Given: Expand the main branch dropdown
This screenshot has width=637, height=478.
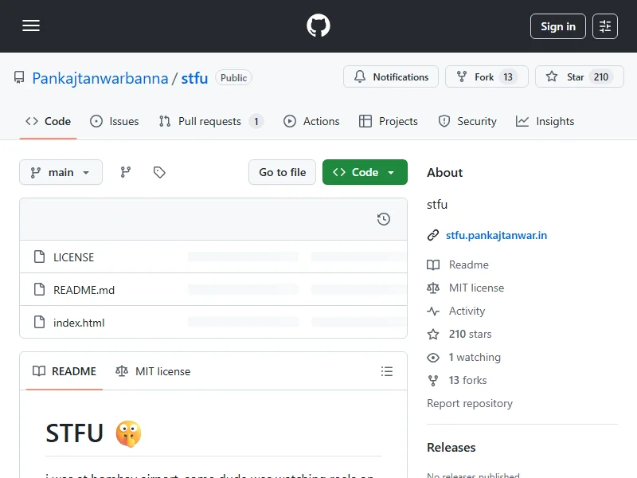Looking at the screenshot, I should click(61, 172).
